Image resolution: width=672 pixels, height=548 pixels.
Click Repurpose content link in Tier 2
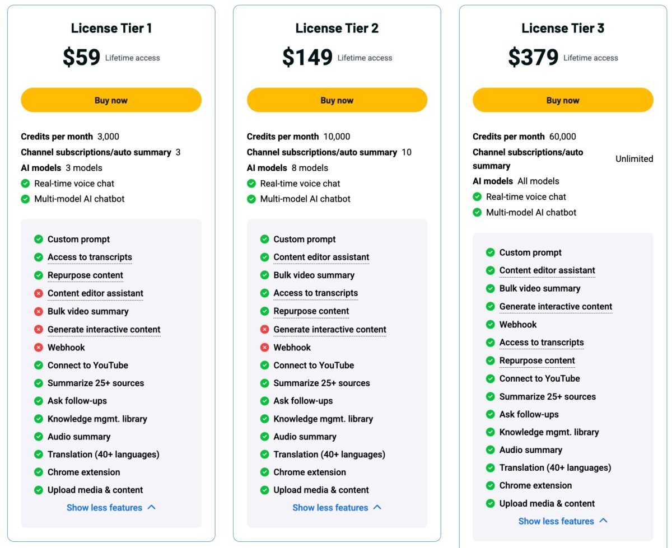[311, 311]
